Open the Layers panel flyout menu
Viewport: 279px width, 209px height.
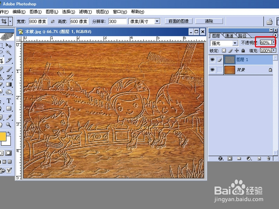click(276, 35)
